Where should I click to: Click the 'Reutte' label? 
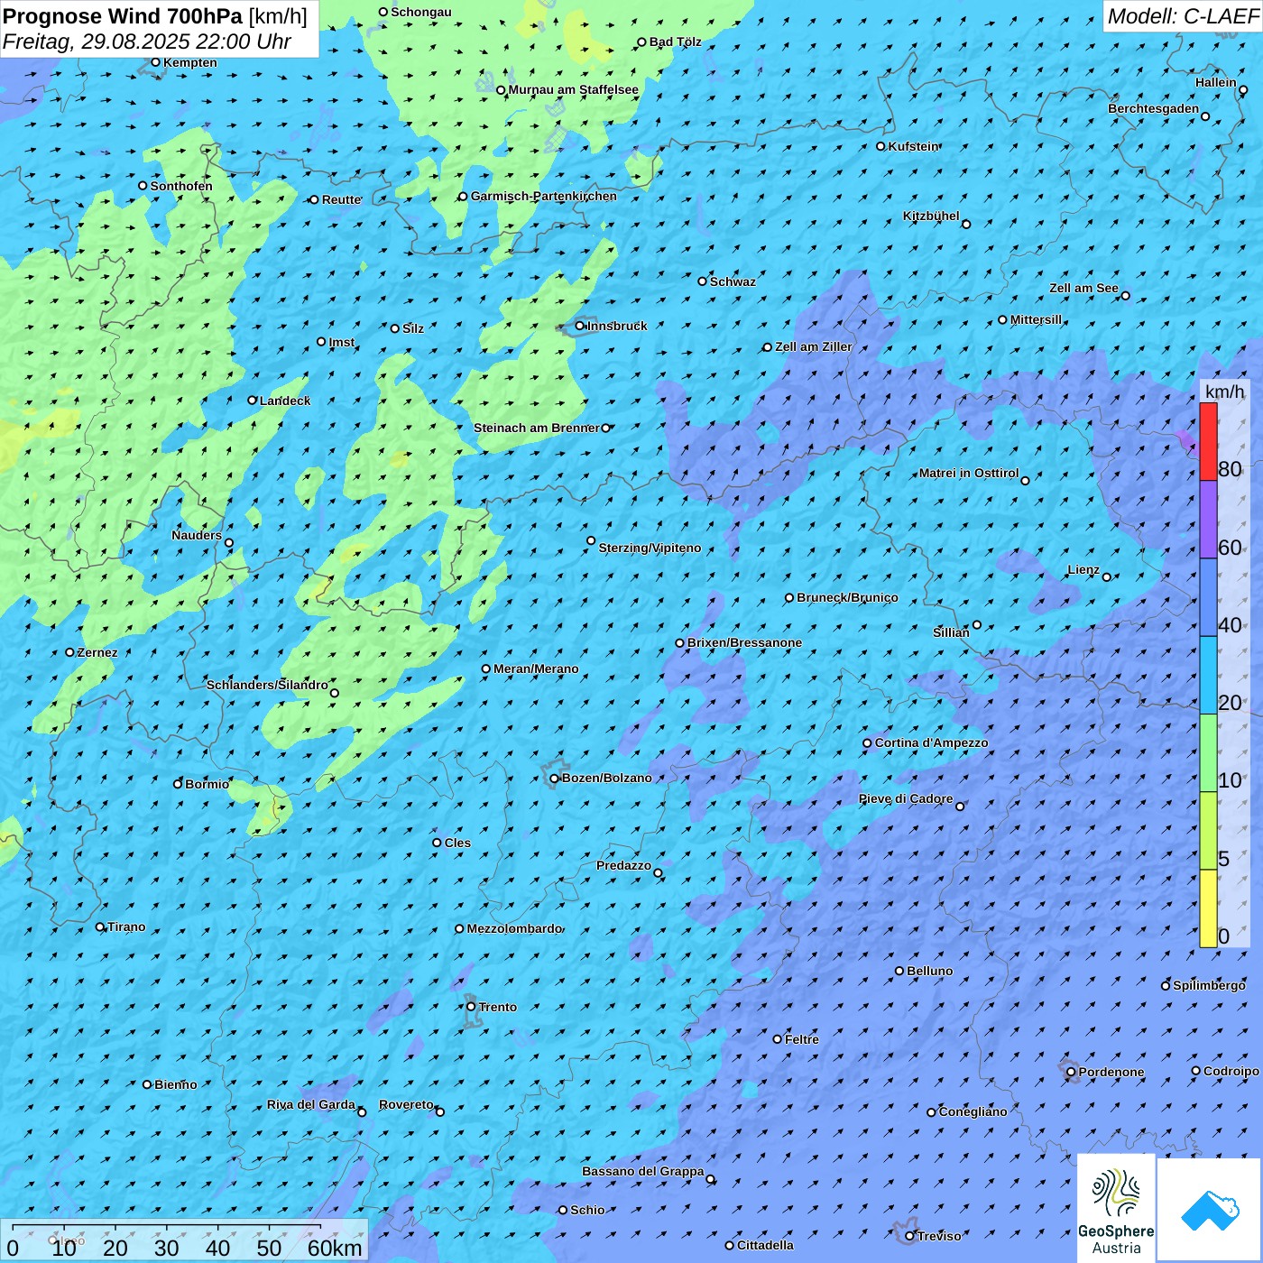(341, 199)
